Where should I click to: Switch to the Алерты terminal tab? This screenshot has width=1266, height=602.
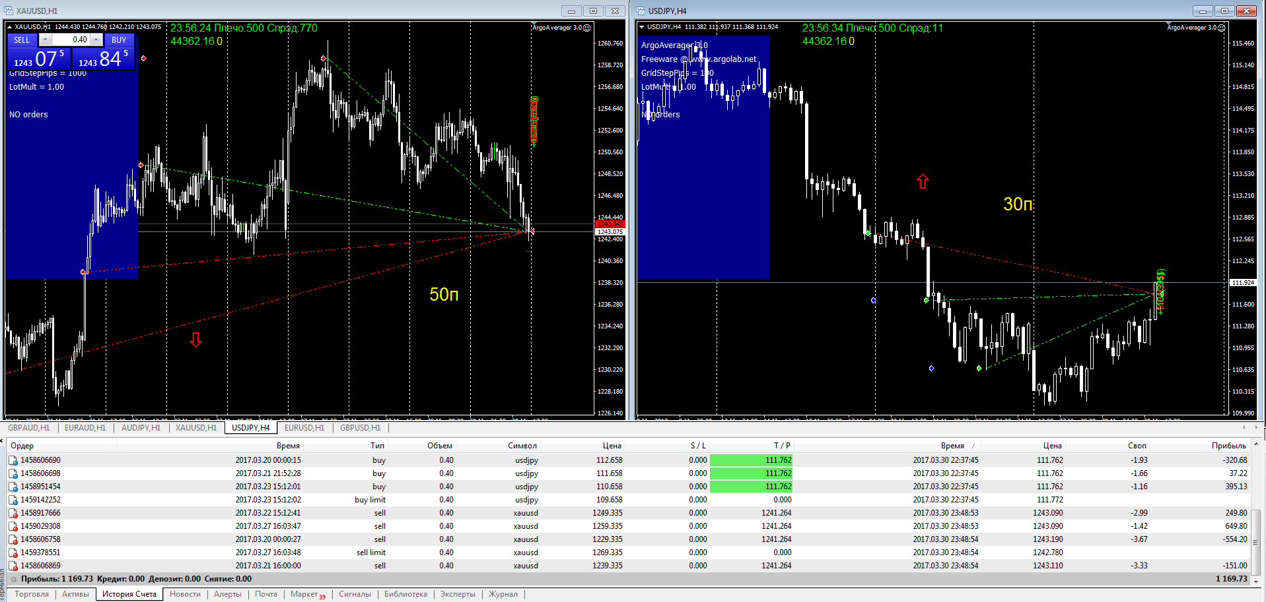[228, 595]
